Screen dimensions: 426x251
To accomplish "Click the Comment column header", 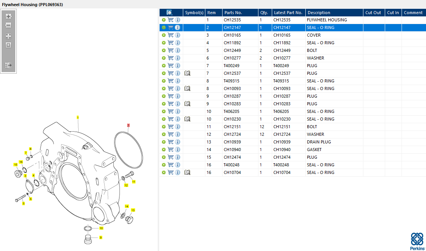I will [413, 13].
